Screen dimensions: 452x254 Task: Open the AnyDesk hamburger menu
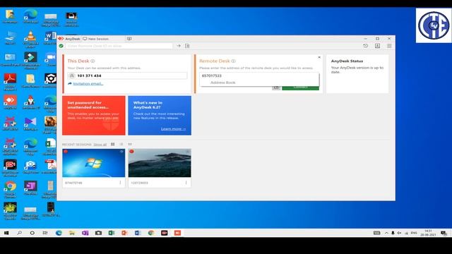pyautogui.click(x=389, y=46)
